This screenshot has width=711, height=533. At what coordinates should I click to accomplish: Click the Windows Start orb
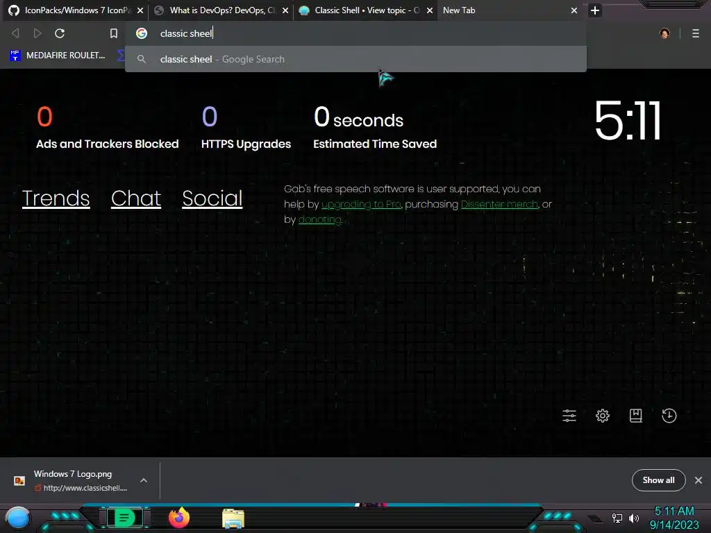click(x=18, y=518)
